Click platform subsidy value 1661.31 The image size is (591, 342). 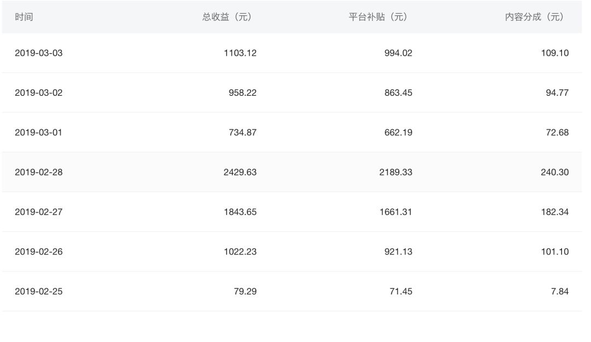396,212
